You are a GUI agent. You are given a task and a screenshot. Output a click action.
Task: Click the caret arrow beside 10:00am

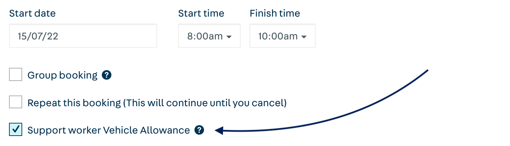point(304,37)
